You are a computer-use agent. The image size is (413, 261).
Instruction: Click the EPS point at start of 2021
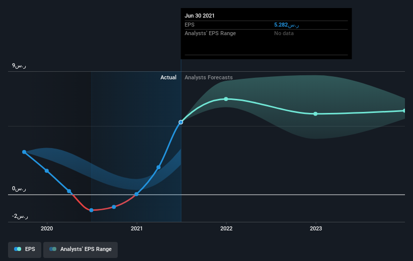(x=136, y=194)
